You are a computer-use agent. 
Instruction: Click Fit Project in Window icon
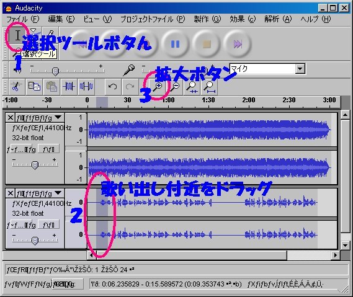pos(209,87)
